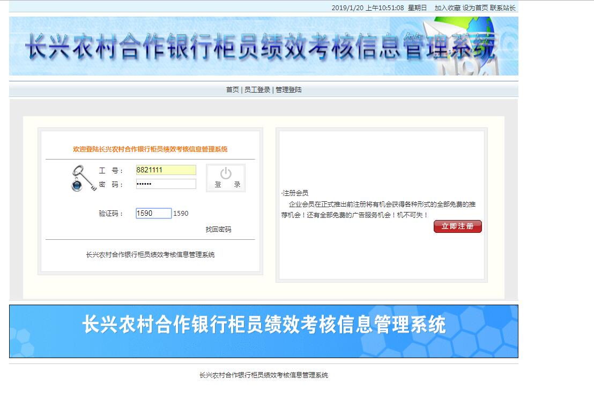Click the top header banner with globe
This screenshot has height=394, width=594.
(x=264, y=46)
